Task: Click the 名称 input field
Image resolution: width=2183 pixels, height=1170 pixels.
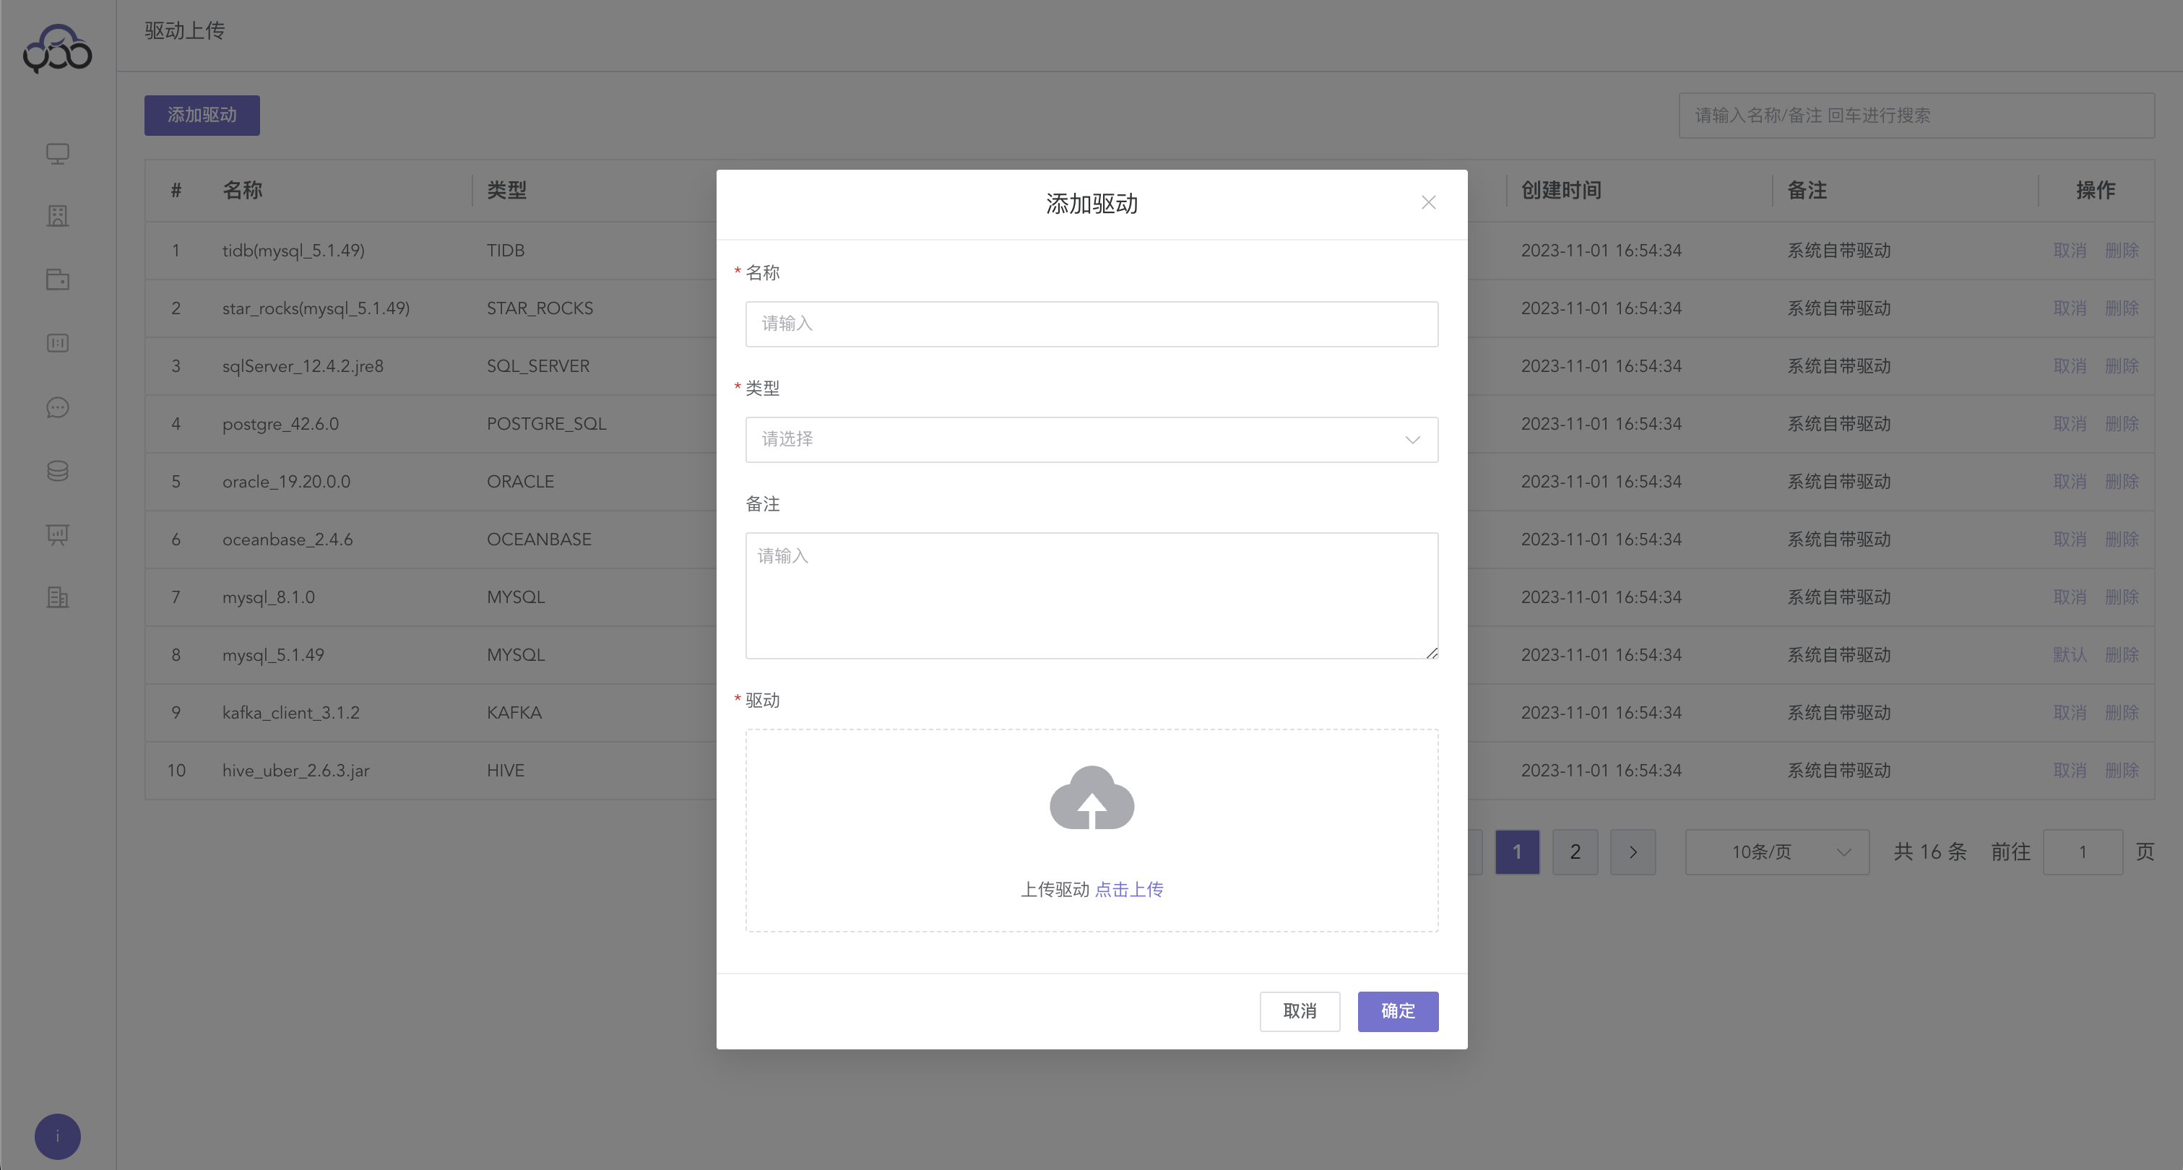Action: tap(1091, 324)
